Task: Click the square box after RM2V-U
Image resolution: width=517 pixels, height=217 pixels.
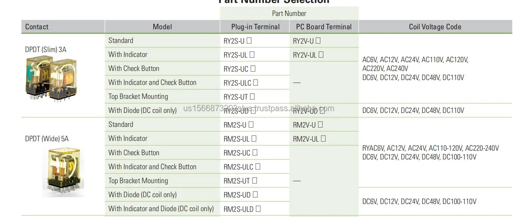Action: point(320,125)
